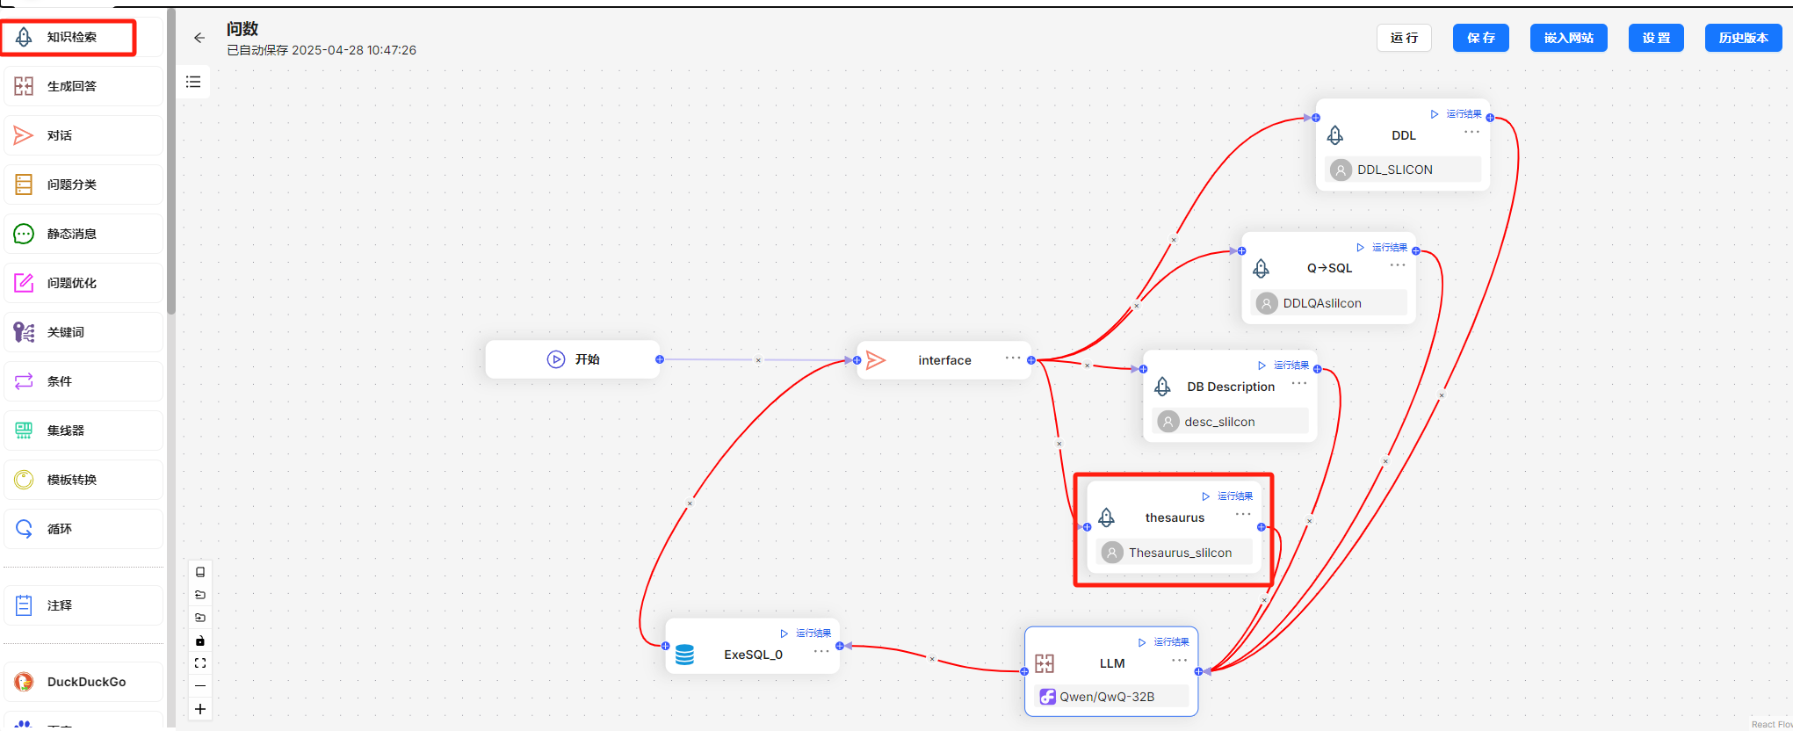Zoom out the canvas with minus
The image size is (1793, 731).
click(200, 686)
